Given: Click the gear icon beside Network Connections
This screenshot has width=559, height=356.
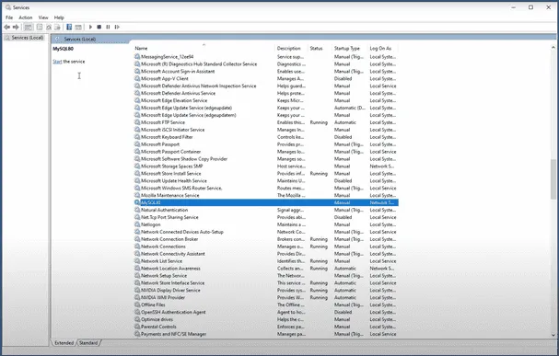Looking at the screenshot, I should (137, 247).
